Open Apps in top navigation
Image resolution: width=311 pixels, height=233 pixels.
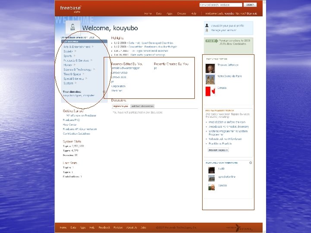pos(169,13)
